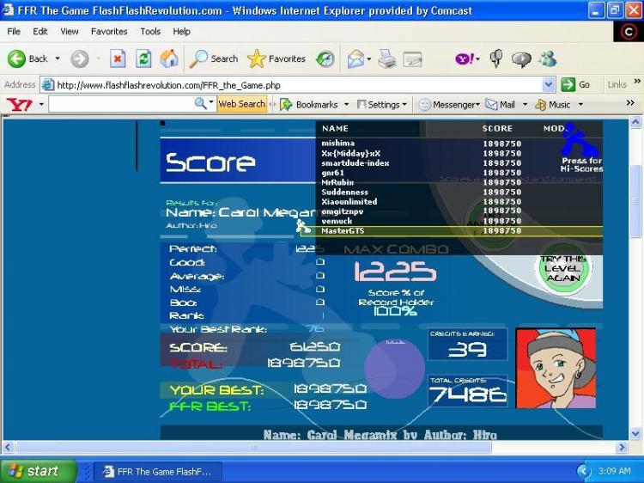Screen dimensions: 644x483
Task: Open the View menu
Action: click(x=69, y=31)
